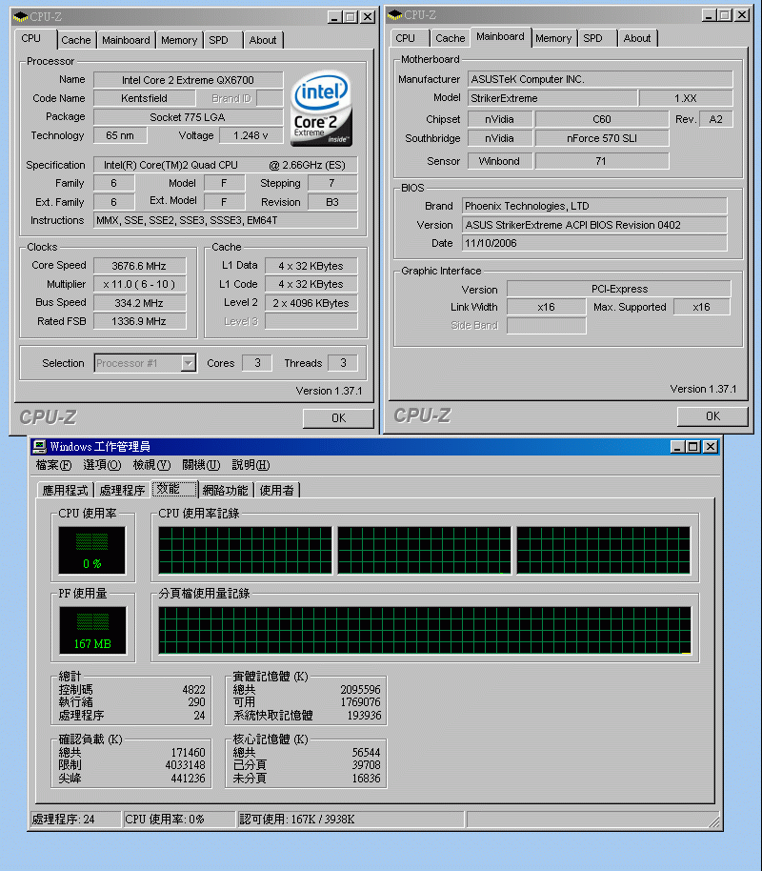
Task: Switch to 網路功能 tab in Task Manager
Action: click(226, 491)
